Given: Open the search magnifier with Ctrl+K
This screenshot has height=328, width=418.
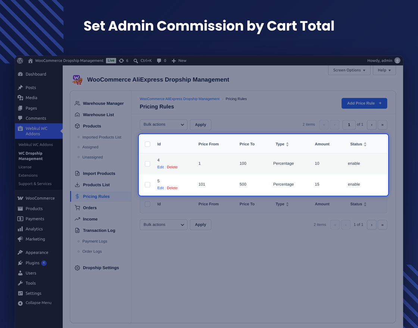Looking at the screenshot, I should (x=136, y=61).
